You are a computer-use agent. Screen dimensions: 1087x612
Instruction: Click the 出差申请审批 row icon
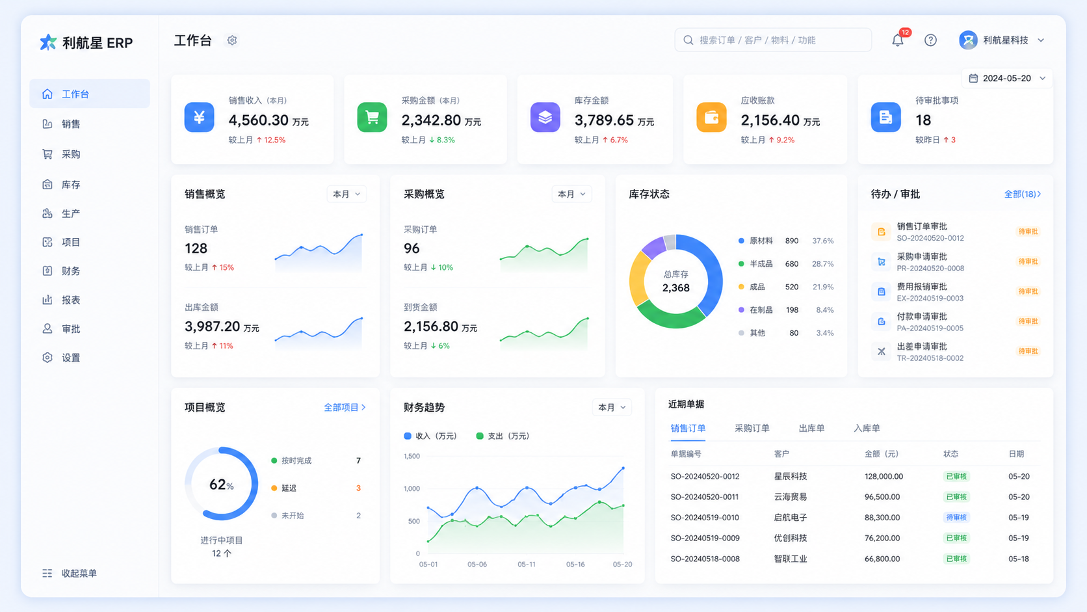click(x=881, y=351)
